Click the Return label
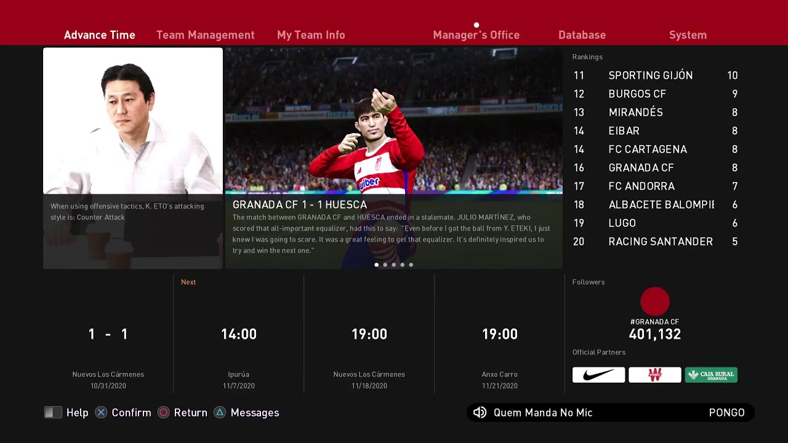Image resolution: width=788 pixels, height=443 pixels. (190, 412)
